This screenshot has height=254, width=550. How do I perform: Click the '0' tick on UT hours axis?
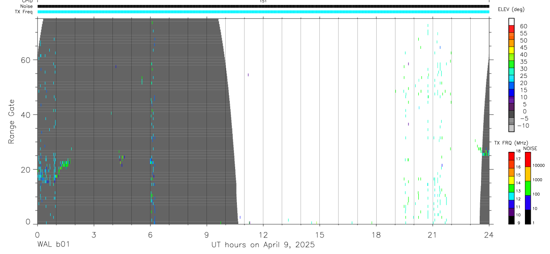[37, 234]
